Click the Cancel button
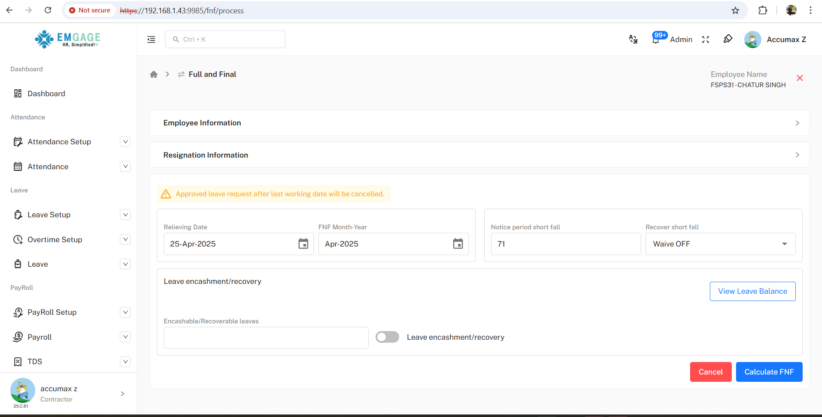 (710, 372)
